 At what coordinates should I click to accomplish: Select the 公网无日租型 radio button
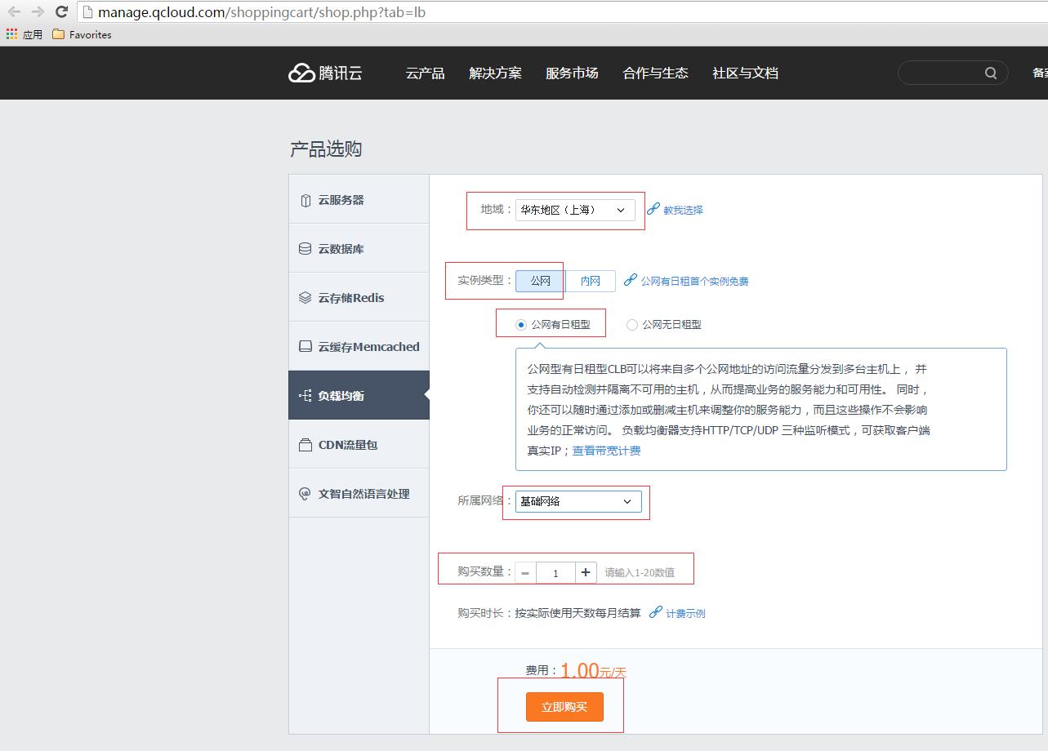click(632, 325)
